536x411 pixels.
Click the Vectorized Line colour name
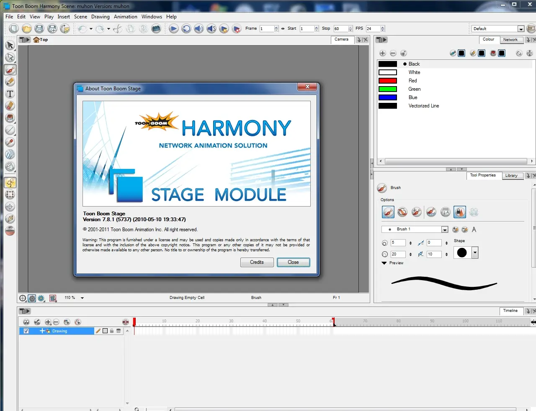tap(424, 106)
